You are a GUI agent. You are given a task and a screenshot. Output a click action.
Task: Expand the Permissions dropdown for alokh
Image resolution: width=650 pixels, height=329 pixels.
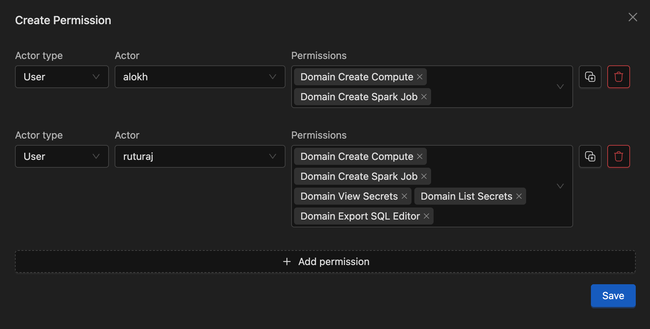pyautogui.click(x=560, y=87)
